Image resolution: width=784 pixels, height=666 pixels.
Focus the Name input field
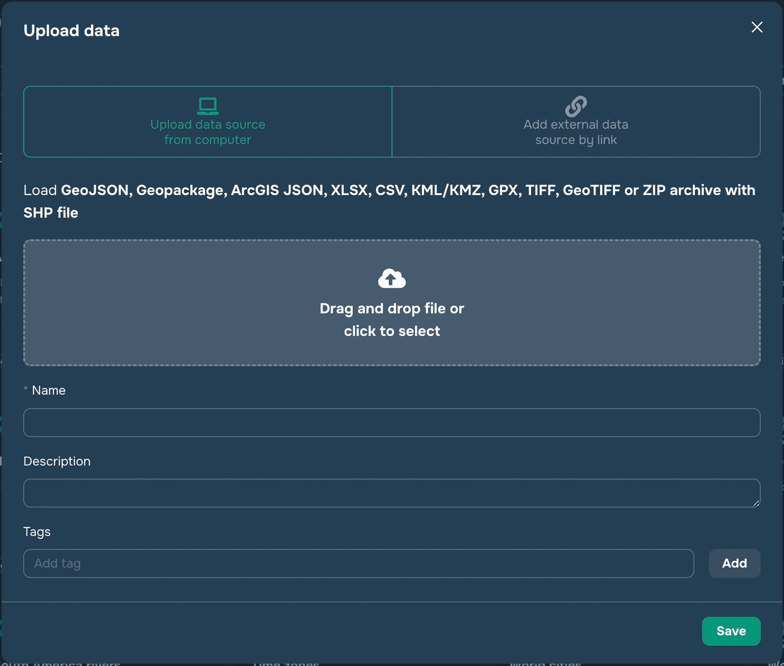click(392, 422)
